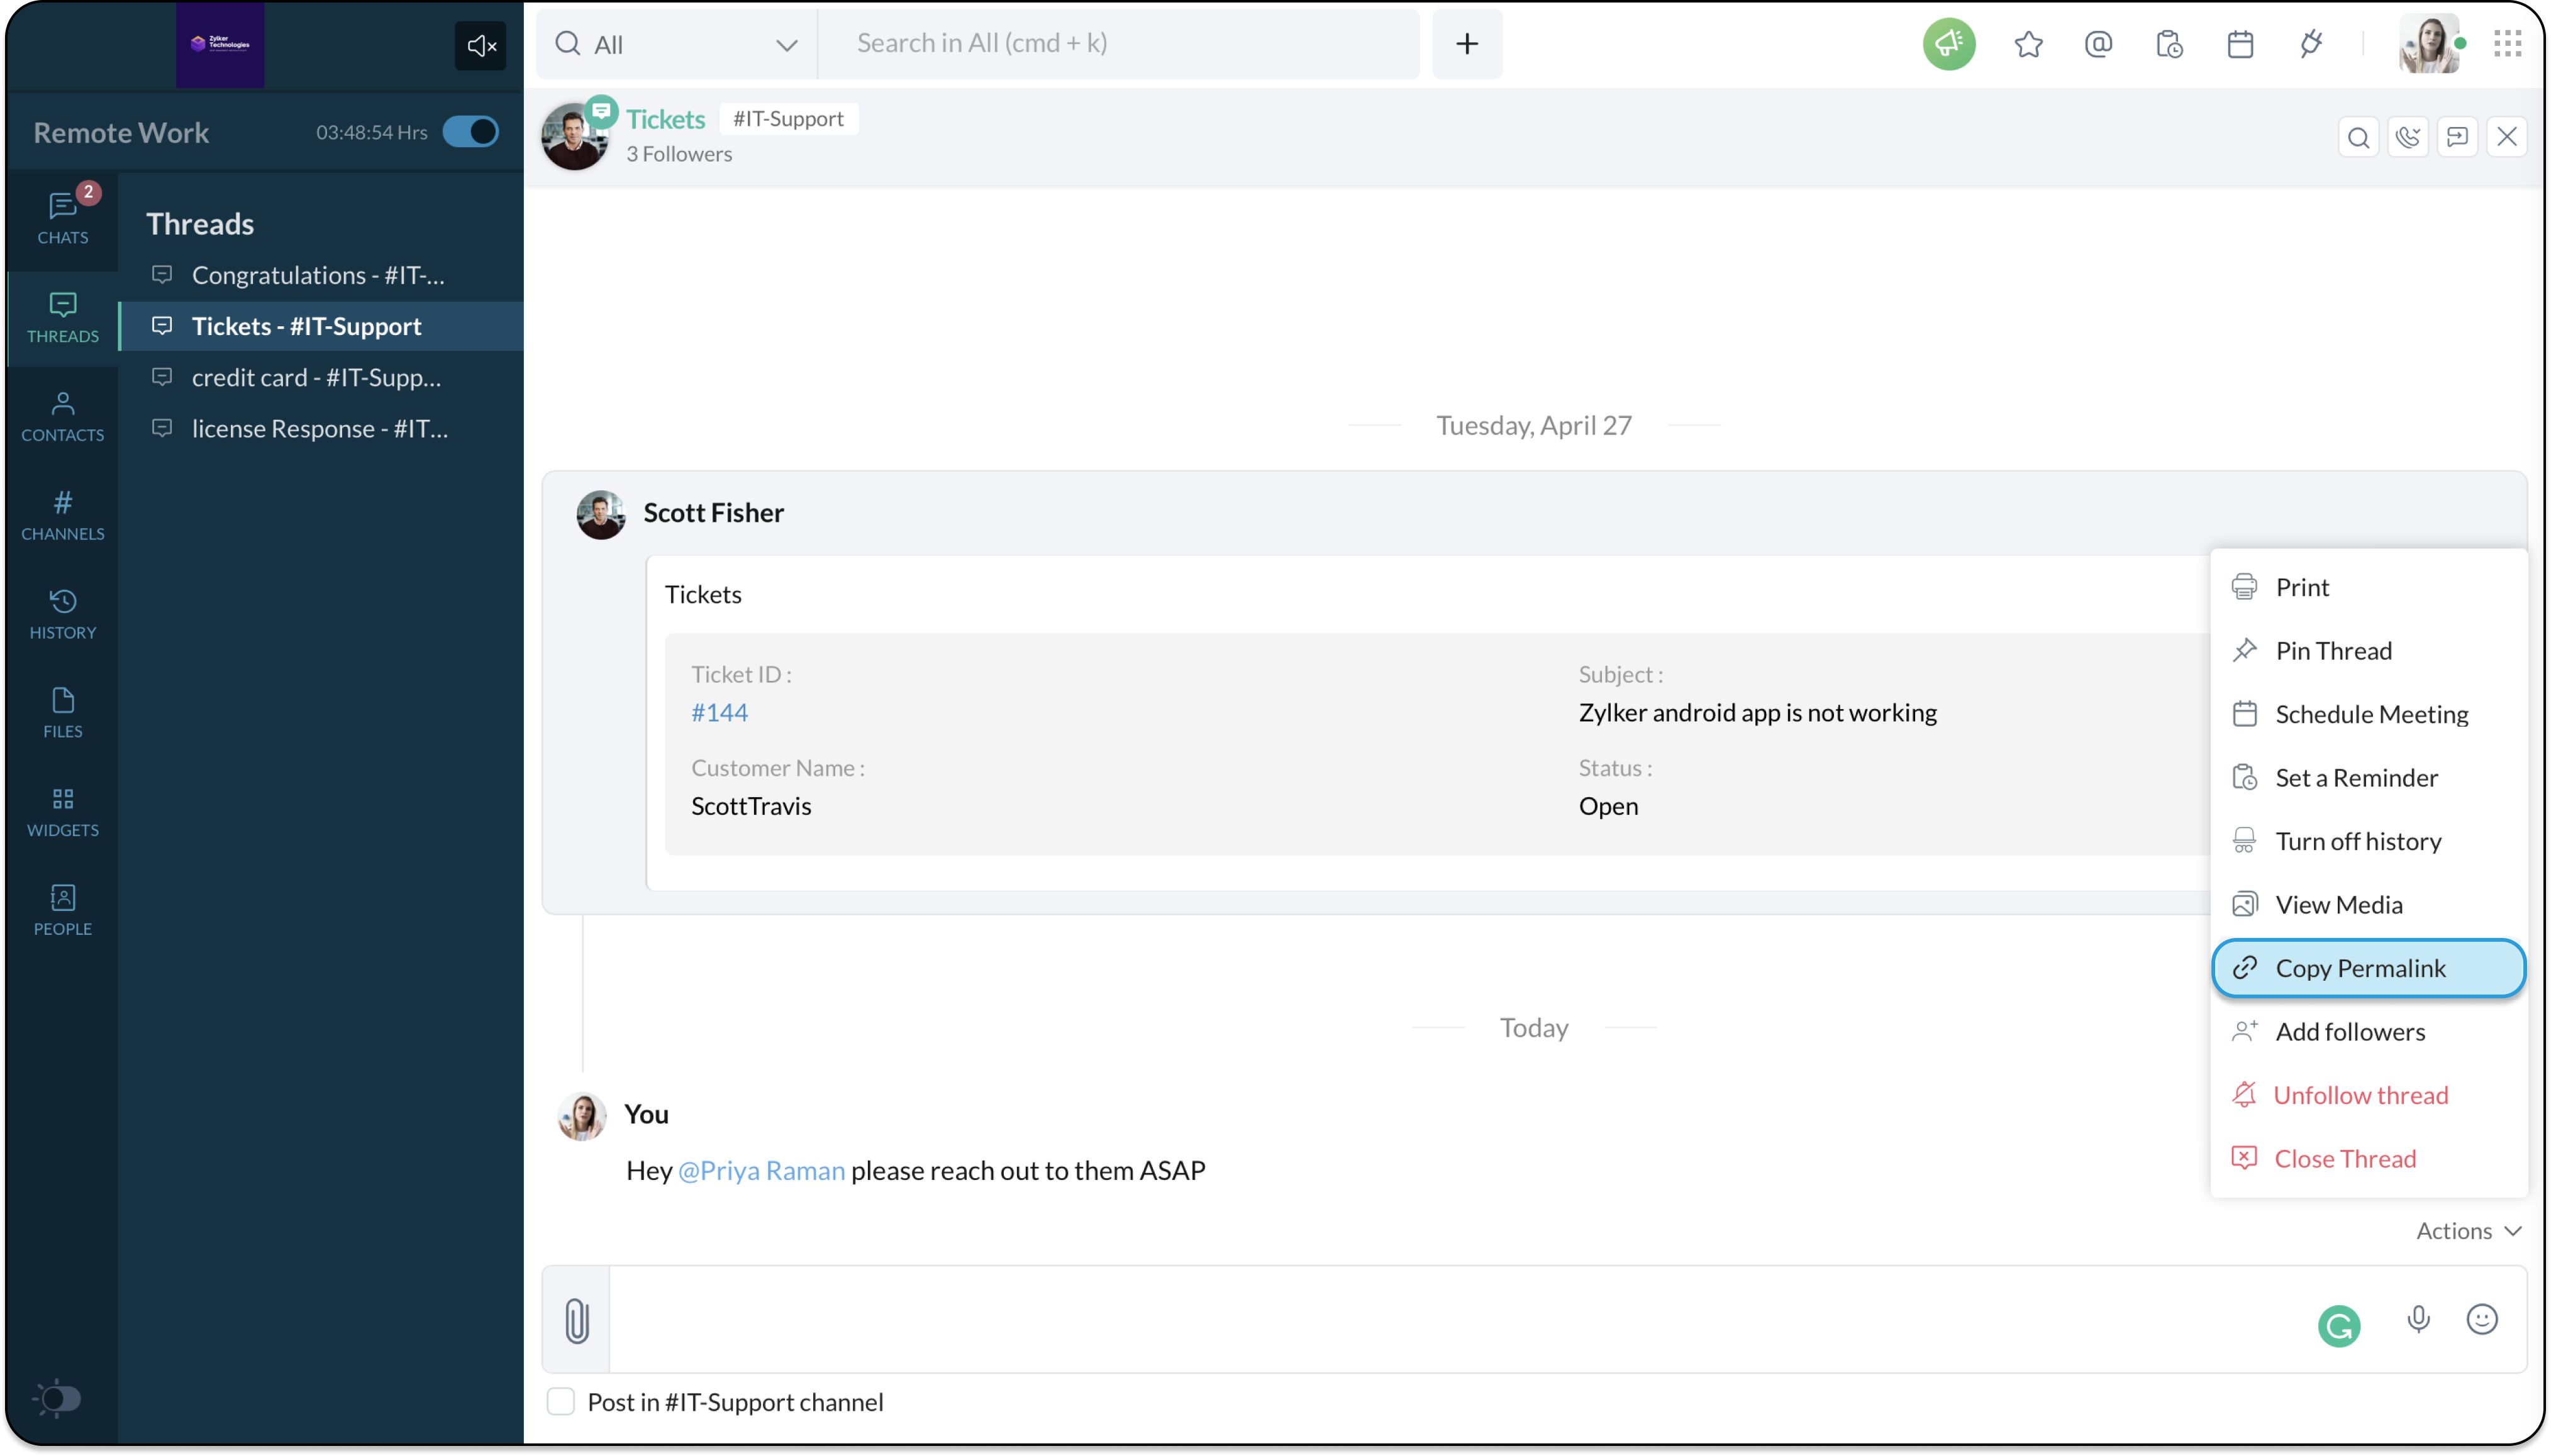Open the green announcement megaphone icon
The height and width of the screenshot is (1456, 2551).
click(x=1948, y=44)
